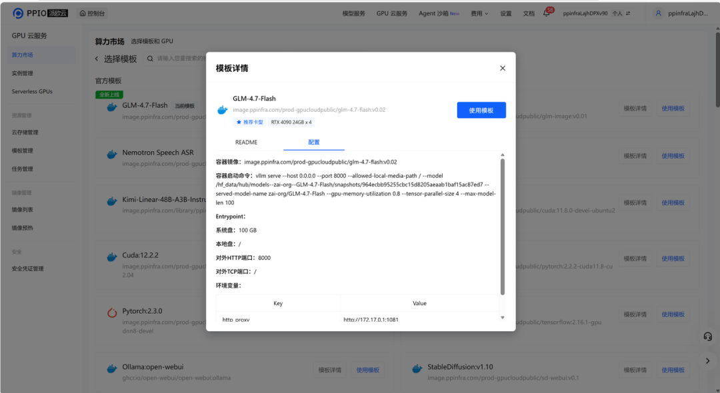The width and height of the screenshot is (720, 393).
Task: Switch to the README tab
Action: tap(246, 143)
